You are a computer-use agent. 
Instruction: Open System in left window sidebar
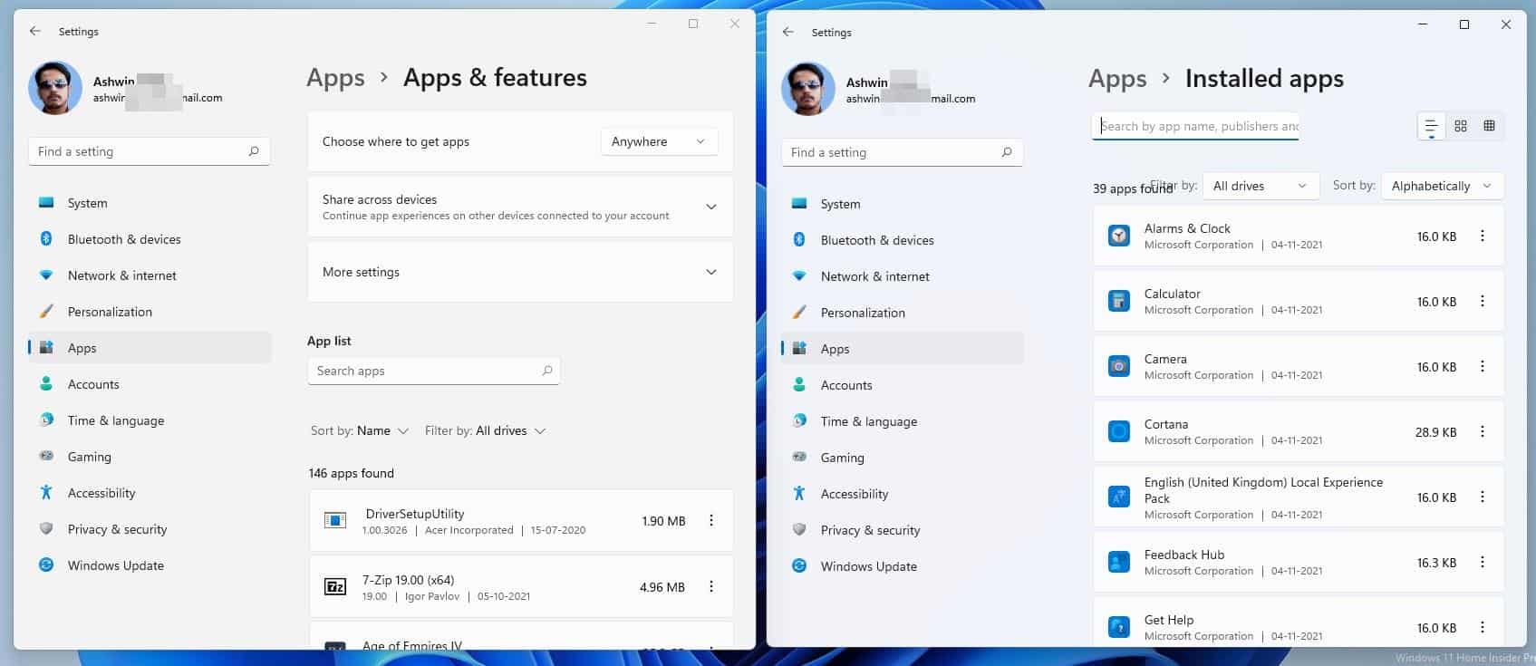tap(150, 203)
